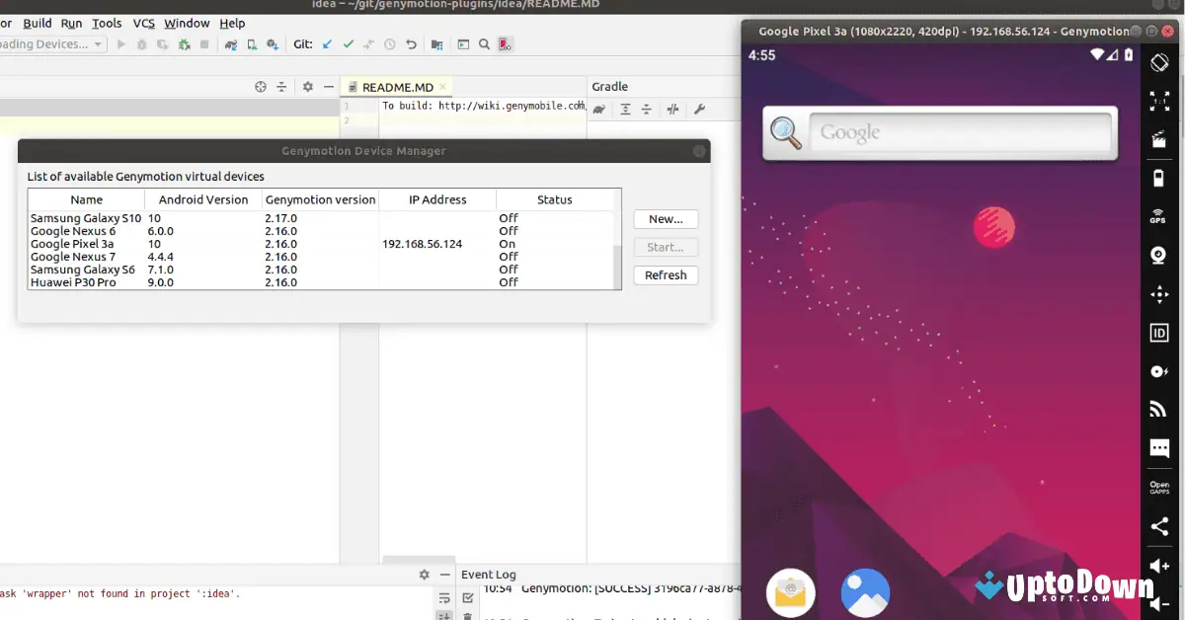1185x620 pixels.
Task: Open the Event Log panel
Action: 488,574
